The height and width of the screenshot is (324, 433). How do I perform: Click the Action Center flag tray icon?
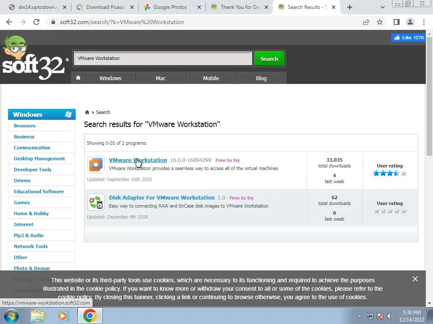[380, 316]
